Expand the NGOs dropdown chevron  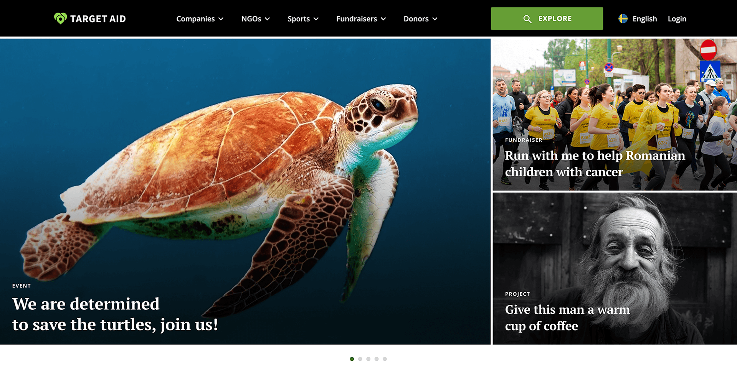[268, 19]
